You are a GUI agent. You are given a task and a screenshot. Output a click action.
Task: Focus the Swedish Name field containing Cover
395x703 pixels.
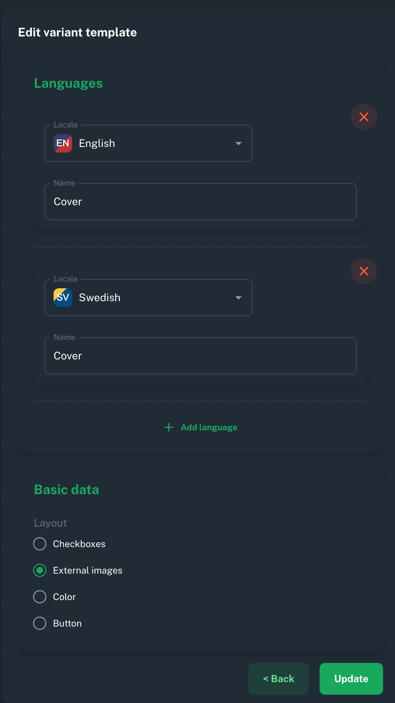coord(200,356)
